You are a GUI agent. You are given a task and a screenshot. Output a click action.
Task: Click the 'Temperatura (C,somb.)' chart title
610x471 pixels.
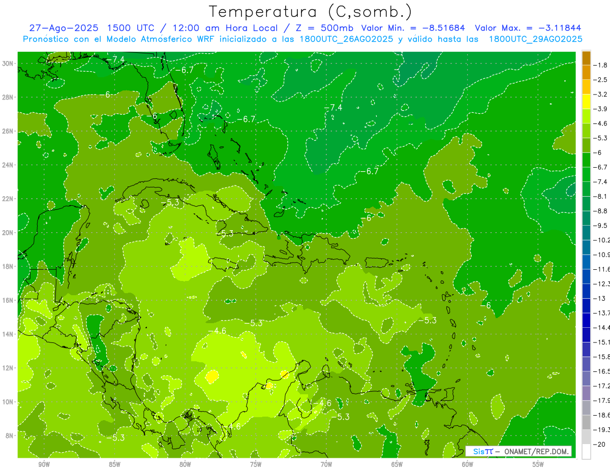pyautogui.click(x=311, y=12)
